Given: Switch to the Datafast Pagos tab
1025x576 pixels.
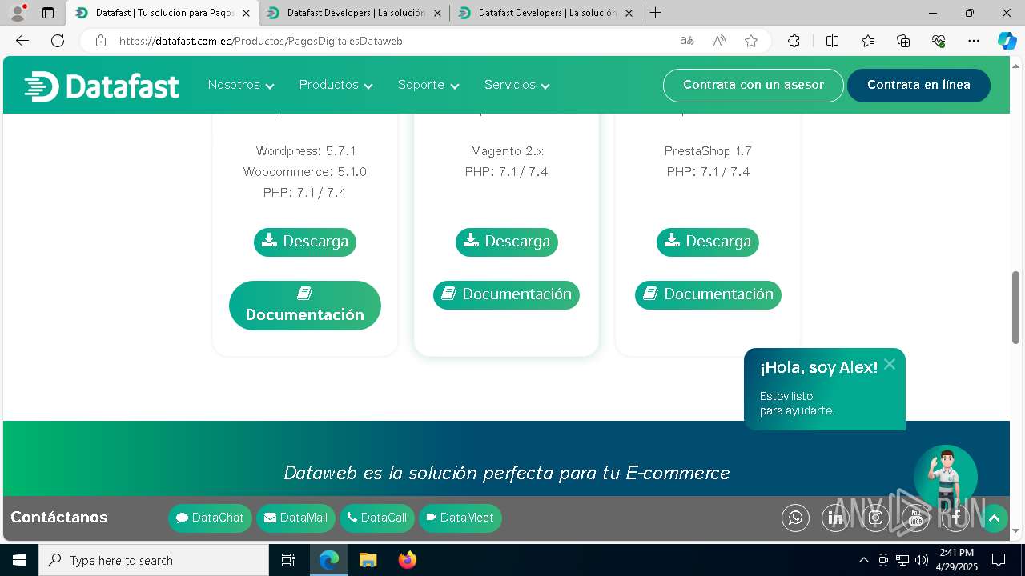Looking at the screenshot, I should (163, 13).
